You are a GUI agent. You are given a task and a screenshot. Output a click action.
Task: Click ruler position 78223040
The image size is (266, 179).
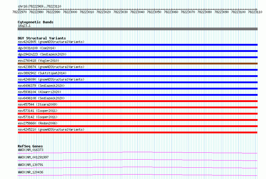[x=137, y=12]
